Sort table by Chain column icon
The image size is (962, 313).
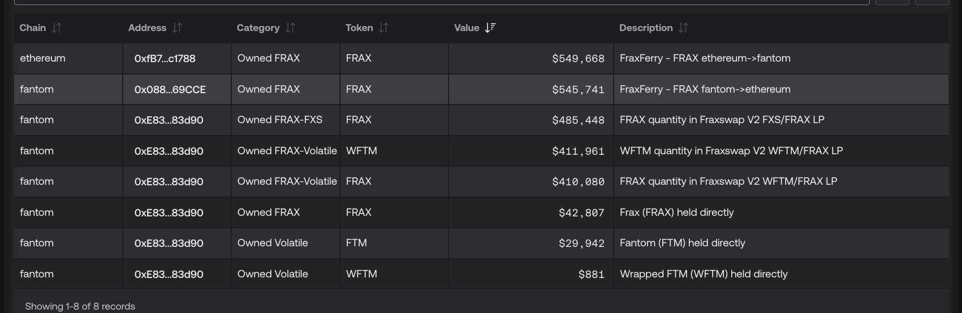[x=57, y=28]
